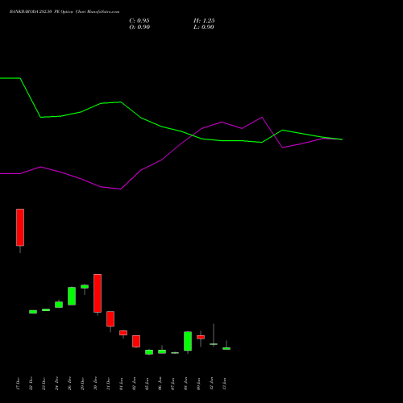Select the tall green candlestick above 08 Jan
This screenshot has height=403, width=403.
[188, 341]
